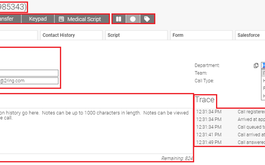Switch to the Salesforce tab
265x165 pixels.
pos(250,35)
